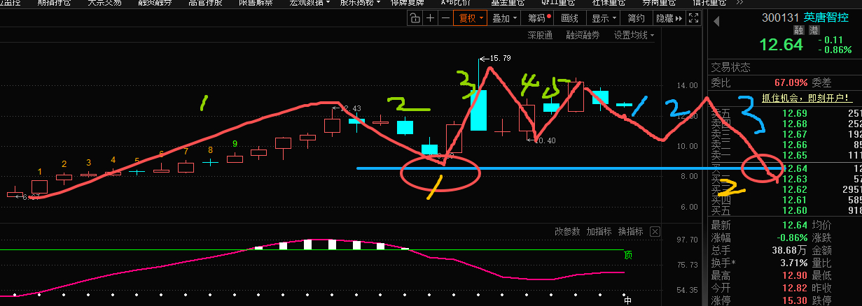Toggle fullscreen chart icon
The height and width of the screenshot is (306, 862).
[694, 18]
